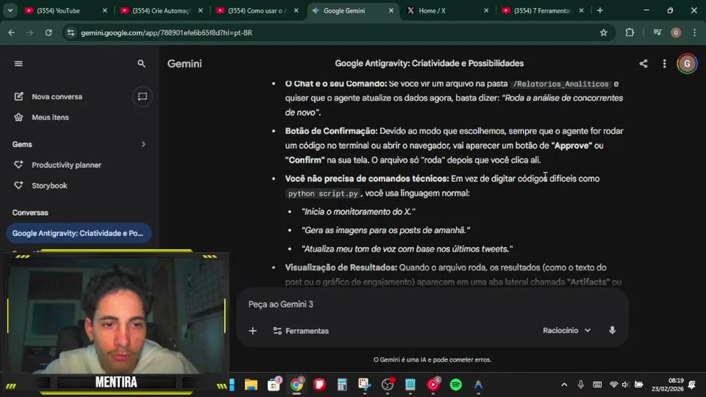
Task: Open Spotify from the taskbar
Action: (456, 385)
